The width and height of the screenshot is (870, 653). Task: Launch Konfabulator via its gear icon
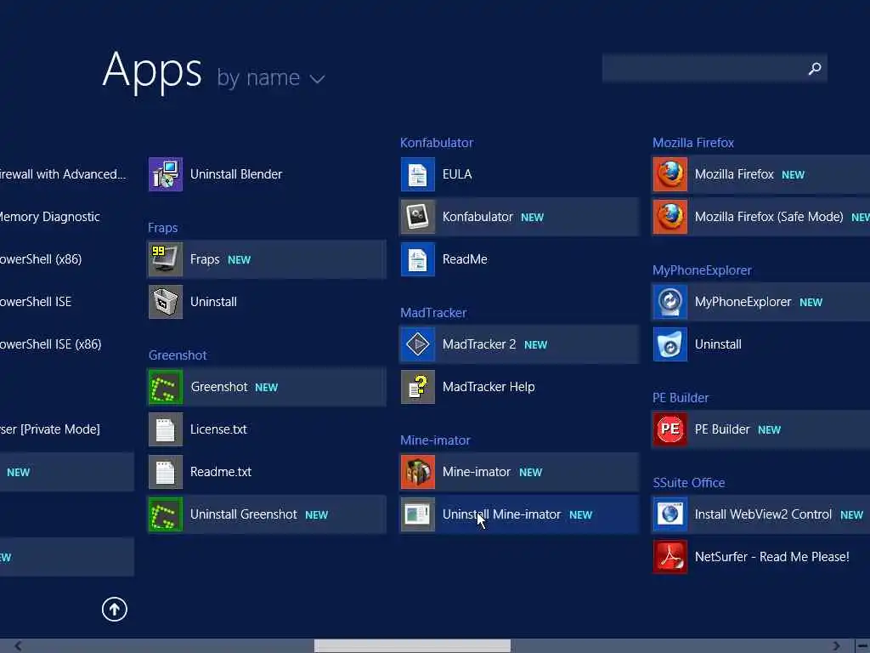[x=418, y=217]
